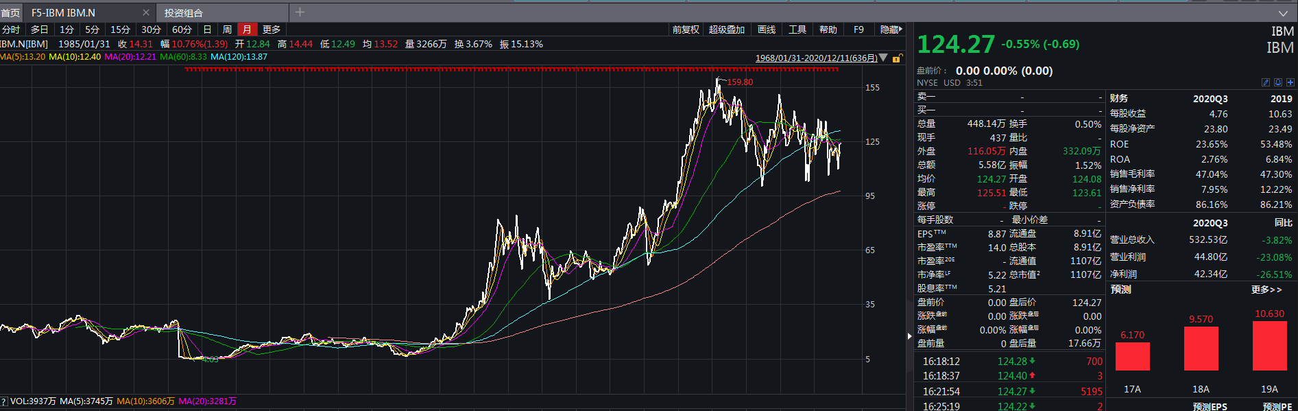Viewport: 1298px width, 411px height.
Task: Click the 隐藏 hide panel arrow button
Action: [891, 30]
